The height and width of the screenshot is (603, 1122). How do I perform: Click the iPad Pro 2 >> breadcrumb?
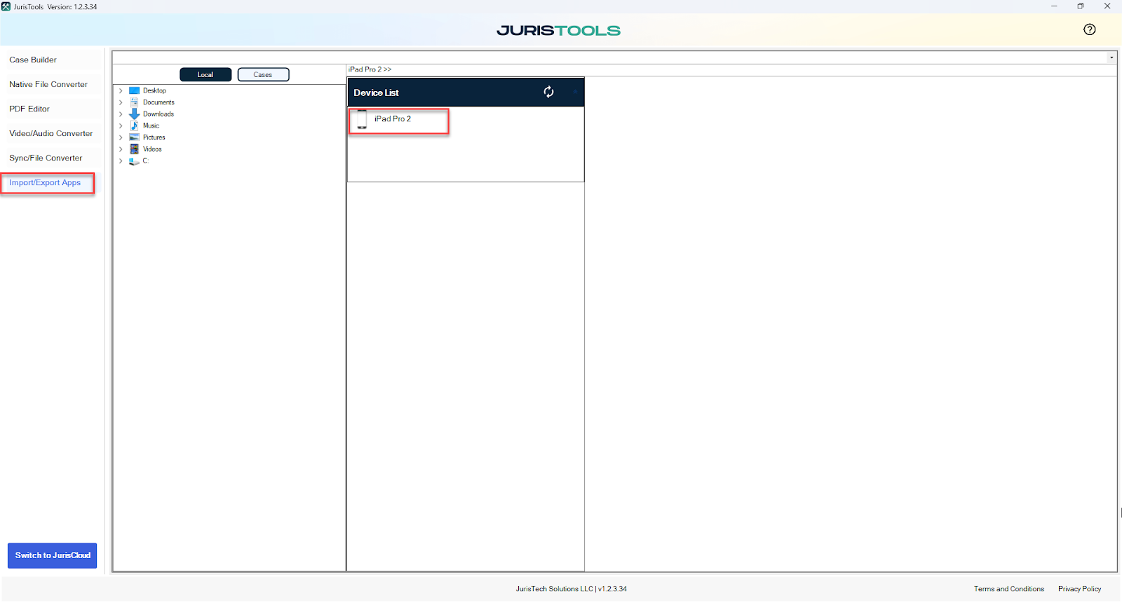pyautogui.click(x=370, y=69)
